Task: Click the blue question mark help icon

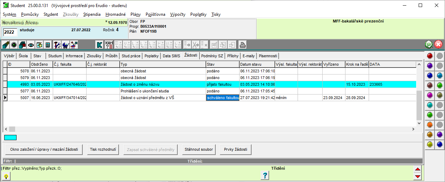Action: click(x=266, y=175)
